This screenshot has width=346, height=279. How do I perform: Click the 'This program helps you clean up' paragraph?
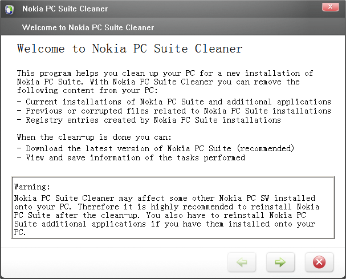point(164,73)
